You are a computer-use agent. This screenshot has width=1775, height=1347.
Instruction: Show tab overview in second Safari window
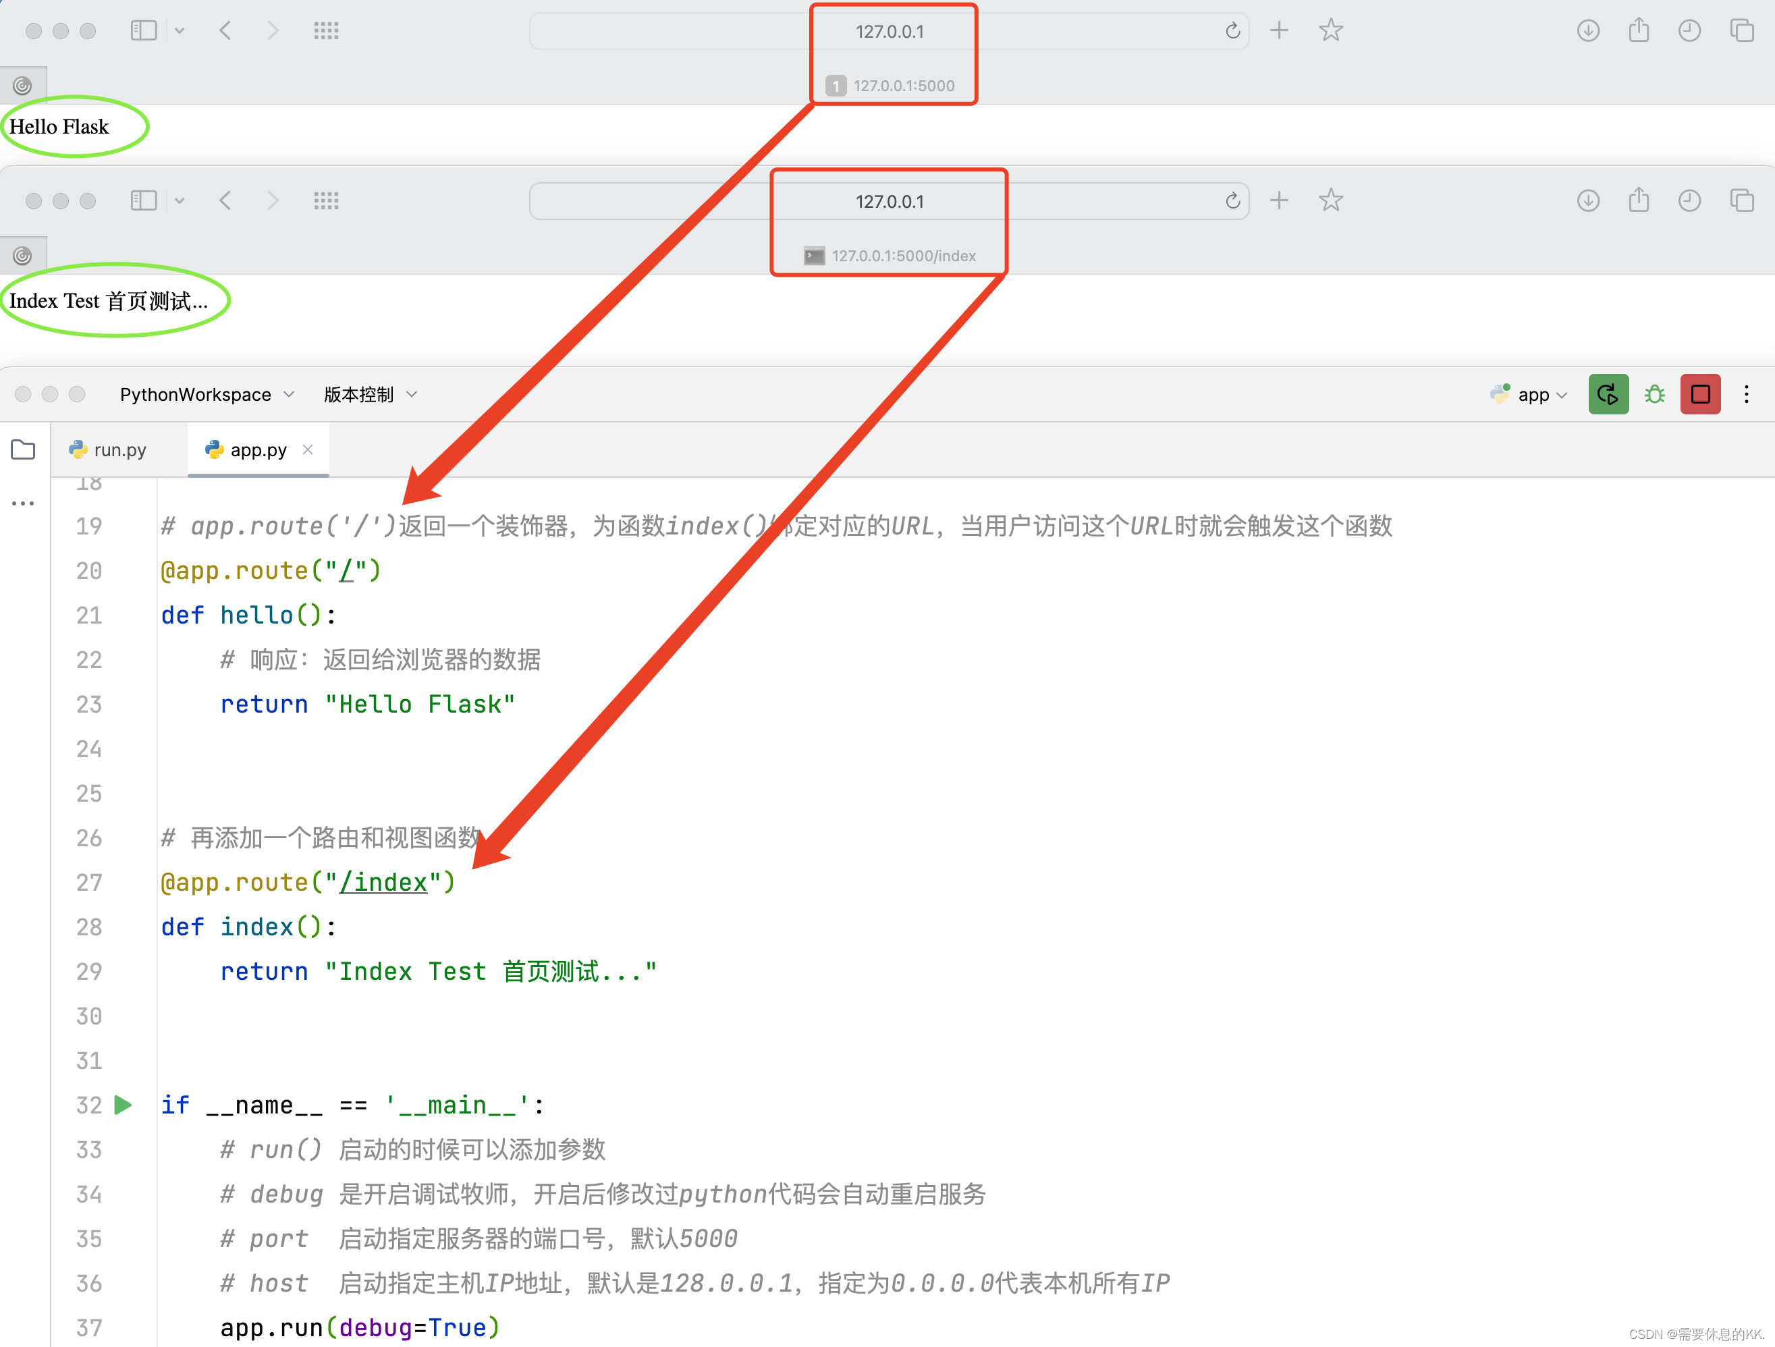pos(1741,200)
